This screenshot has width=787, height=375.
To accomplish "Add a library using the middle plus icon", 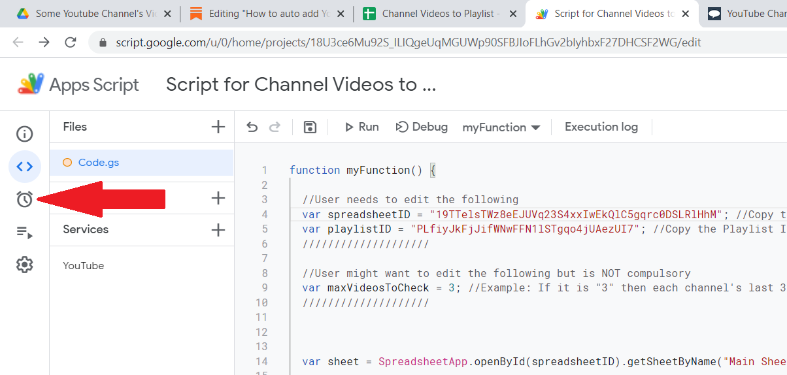I will pos(218,197).
